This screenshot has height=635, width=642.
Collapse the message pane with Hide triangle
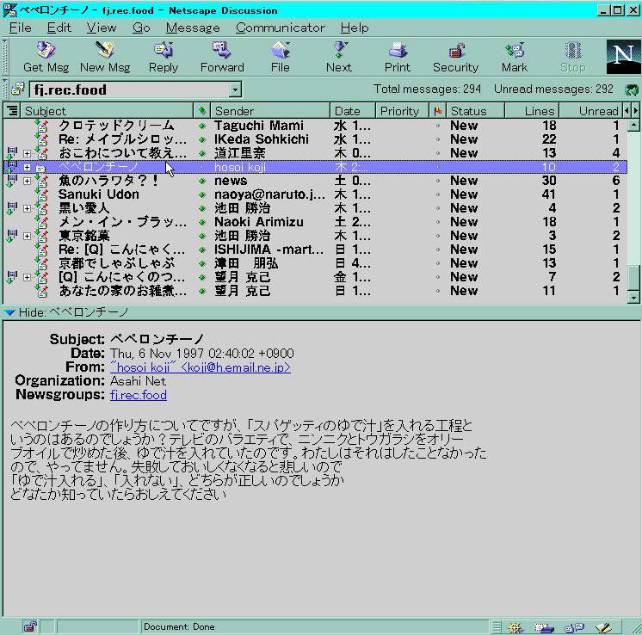[9, 312]
